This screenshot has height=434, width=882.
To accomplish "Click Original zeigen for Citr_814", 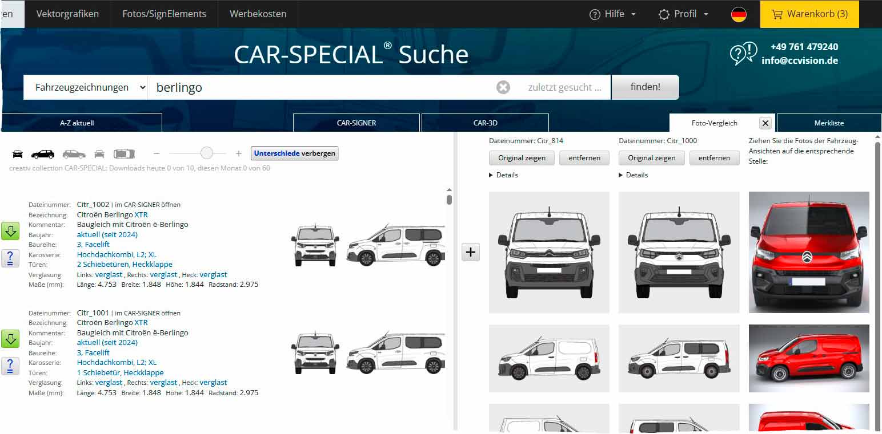I will tap(522, 158).
